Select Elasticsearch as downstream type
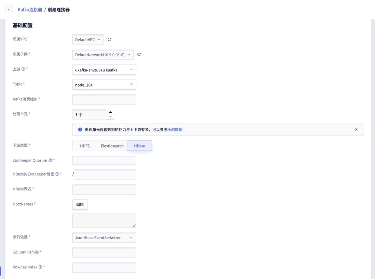 [x=112, y=146]
